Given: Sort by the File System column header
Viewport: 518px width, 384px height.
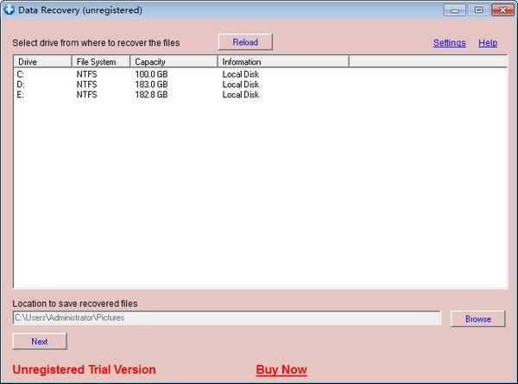Looking at the screenshot, I should (100, 62).
